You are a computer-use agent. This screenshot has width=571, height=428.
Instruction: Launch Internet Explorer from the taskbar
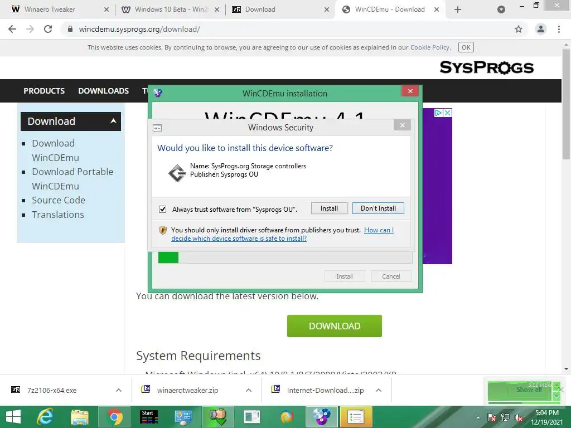[45, 417]
